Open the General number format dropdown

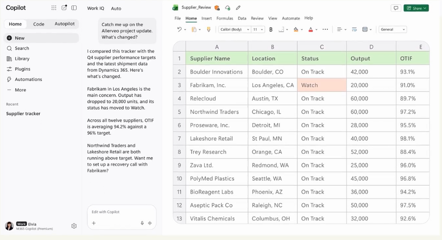coord(393,29)
